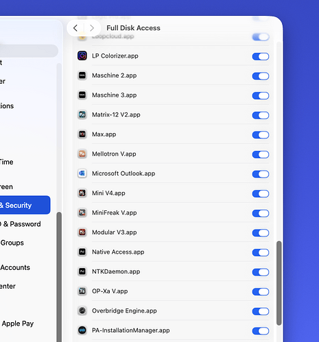Open the Apple Pay sidebar entry
This screenshot has width=319, height=342.
(18, 323)
